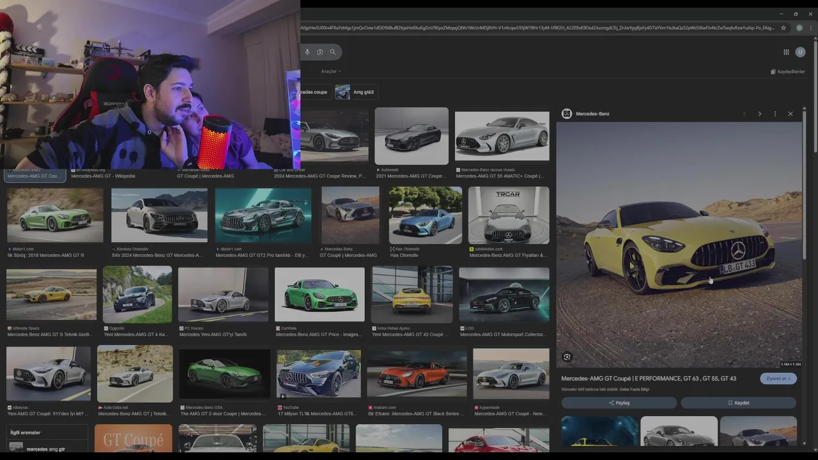818x460 pixels.
Task: Open the related silver AMG on desert road image
Action: tap(758, 431)
